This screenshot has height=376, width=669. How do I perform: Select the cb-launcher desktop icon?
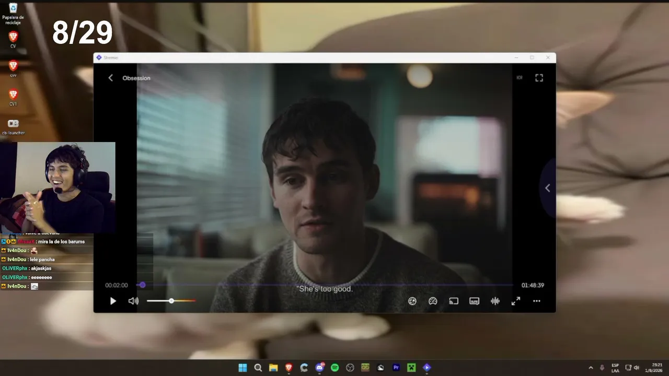point(13,127)
